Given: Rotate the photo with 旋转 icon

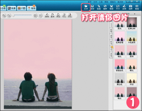Looking at the screenshot, I should tap(105, 7).
